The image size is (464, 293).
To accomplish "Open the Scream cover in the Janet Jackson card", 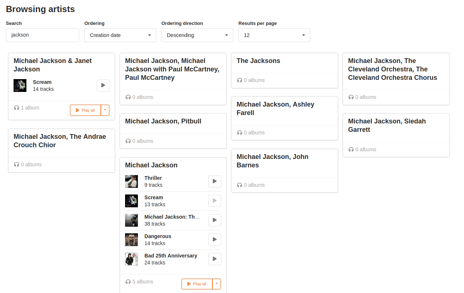I will click(20, 85).
